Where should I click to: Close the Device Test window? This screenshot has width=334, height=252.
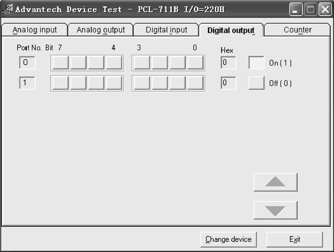pos(325,9)
